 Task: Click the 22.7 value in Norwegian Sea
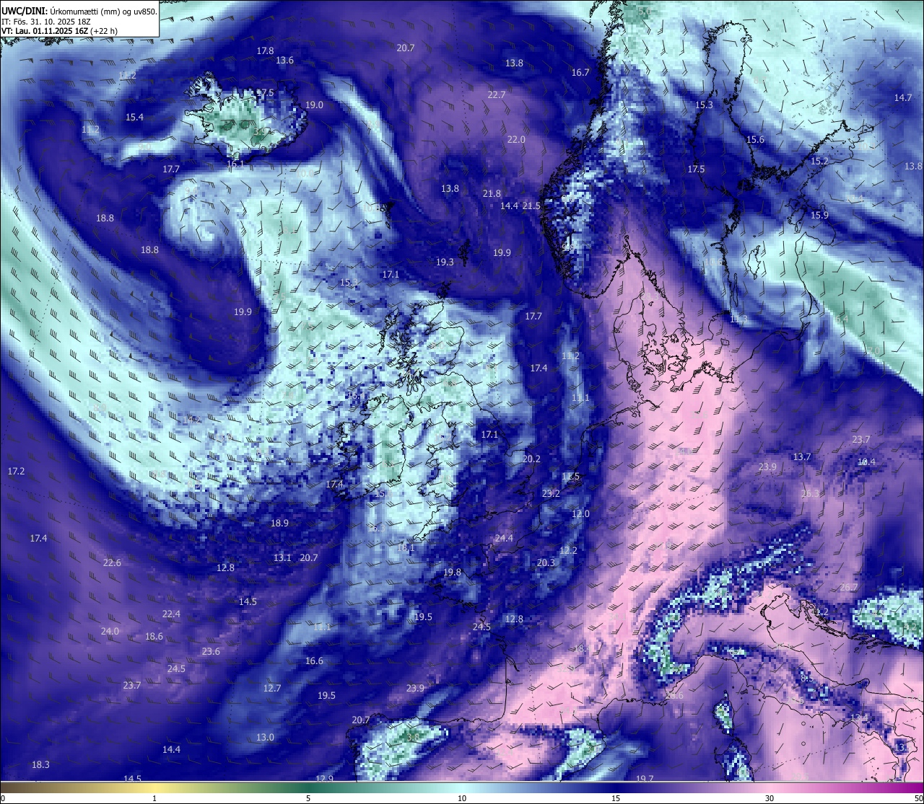[497, 94]
